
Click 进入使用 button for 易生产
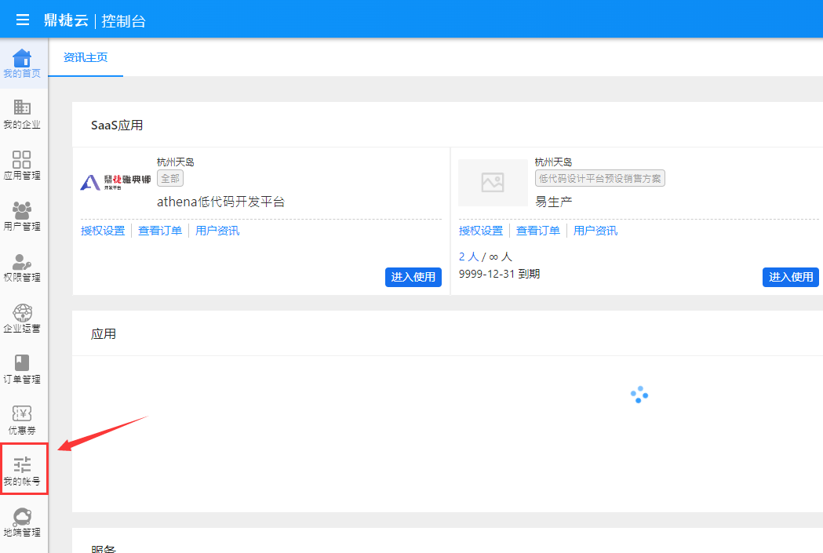[790, 277]
